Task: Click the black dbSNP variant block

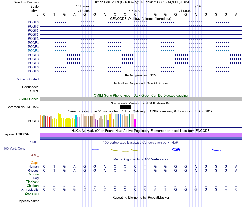Action: [126, 107]
